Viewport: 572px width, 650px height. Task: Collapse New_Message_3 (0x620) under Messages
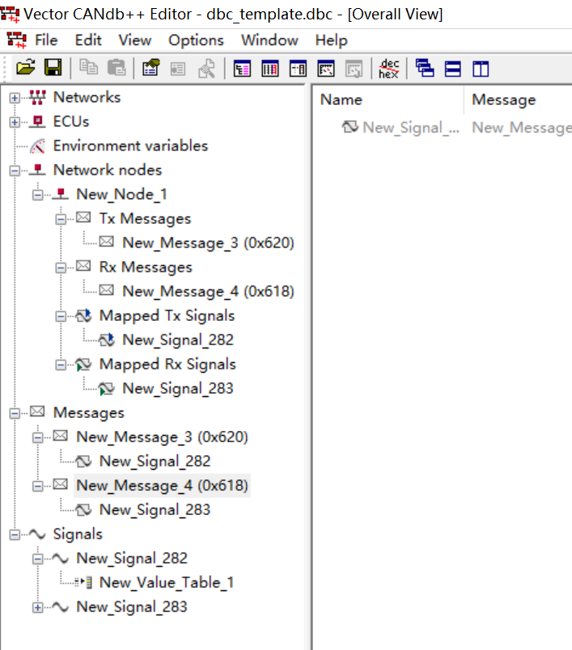pyautogui.click(x=38, y=437)
